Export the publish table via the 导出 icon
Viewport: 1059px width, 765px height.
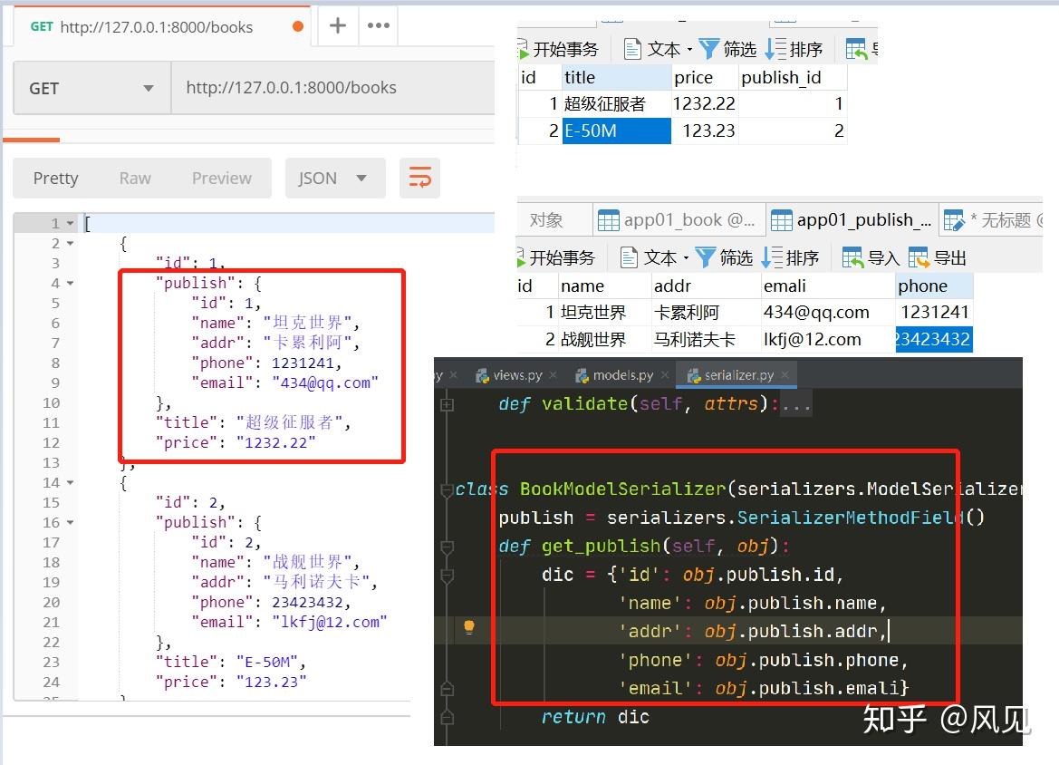coord(939,257)
